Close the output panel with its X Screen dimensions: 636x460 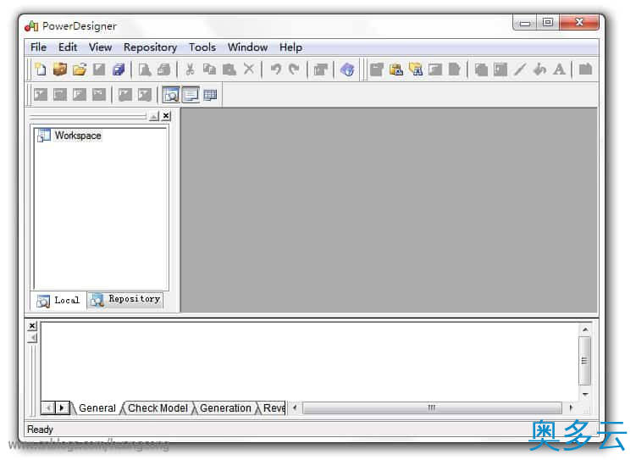(32, 326)
